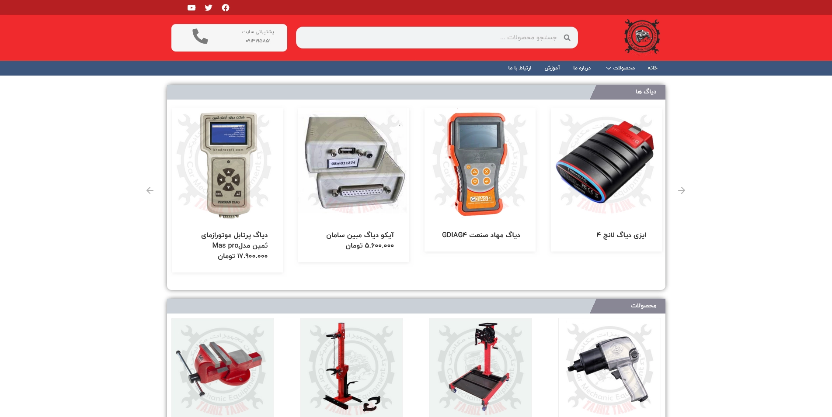Image resolution: width=832 pixels, height=417 pixels.
Task: Click the site logo emblem
Action: pyautogui.click(x=642, y=37)
